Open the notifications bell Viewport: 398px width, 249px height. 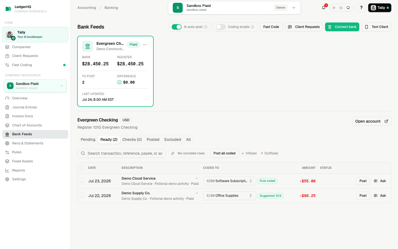tap(324, 8)
